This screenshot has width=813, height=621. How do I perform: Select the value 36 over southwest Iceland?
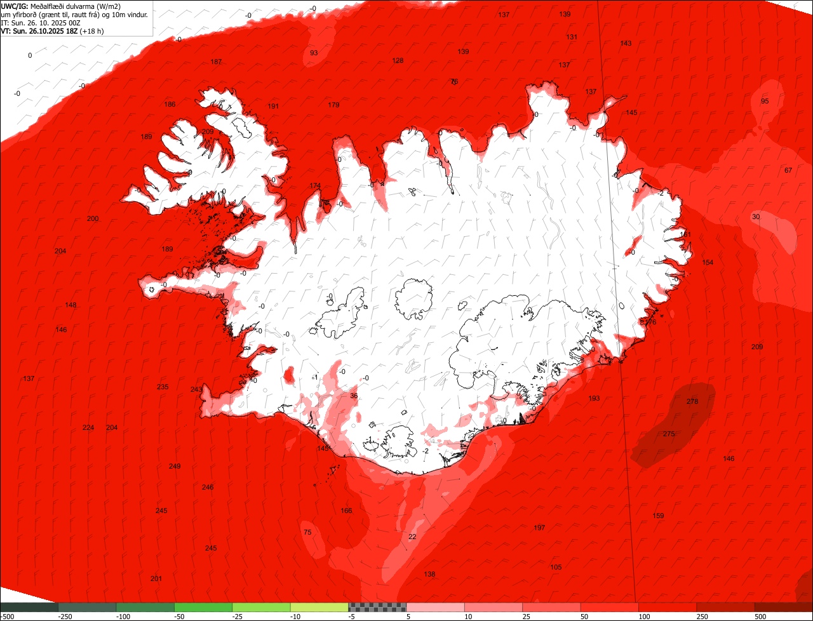(354, 396)
